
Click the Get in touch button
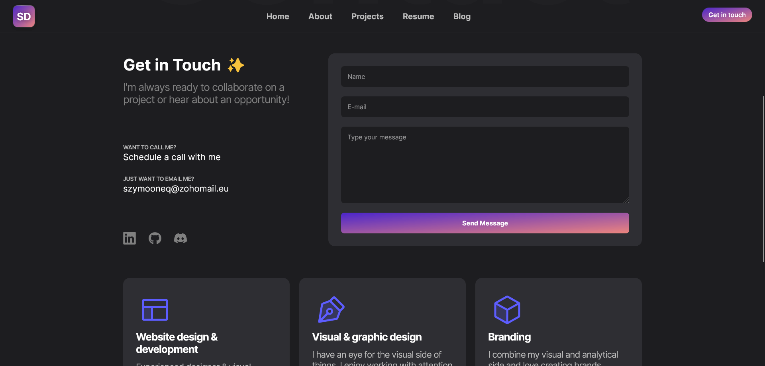(727, 14)
